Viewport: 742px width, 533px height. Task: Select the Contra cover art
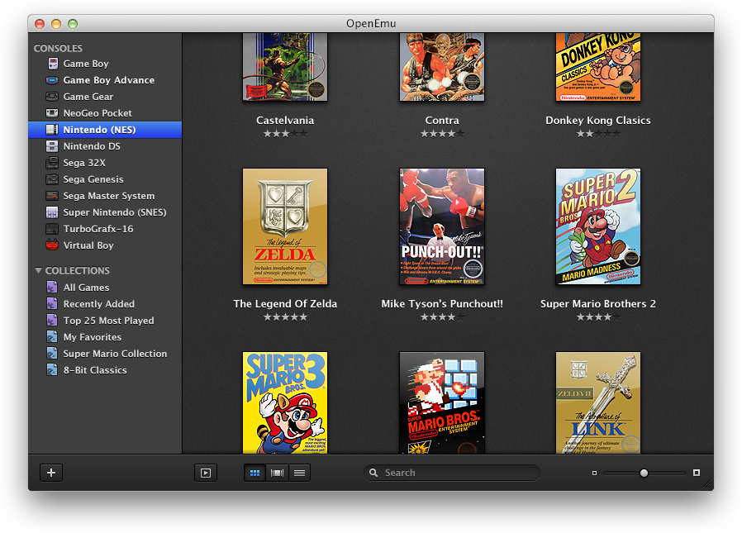(442, 67)
